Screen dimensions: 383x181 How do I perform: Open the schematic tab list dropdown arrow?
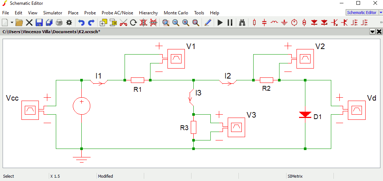373,31
